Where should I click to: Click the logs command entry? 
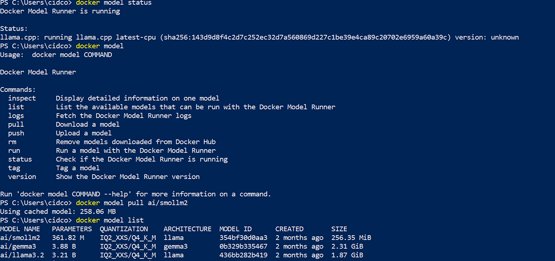(16, 116)
